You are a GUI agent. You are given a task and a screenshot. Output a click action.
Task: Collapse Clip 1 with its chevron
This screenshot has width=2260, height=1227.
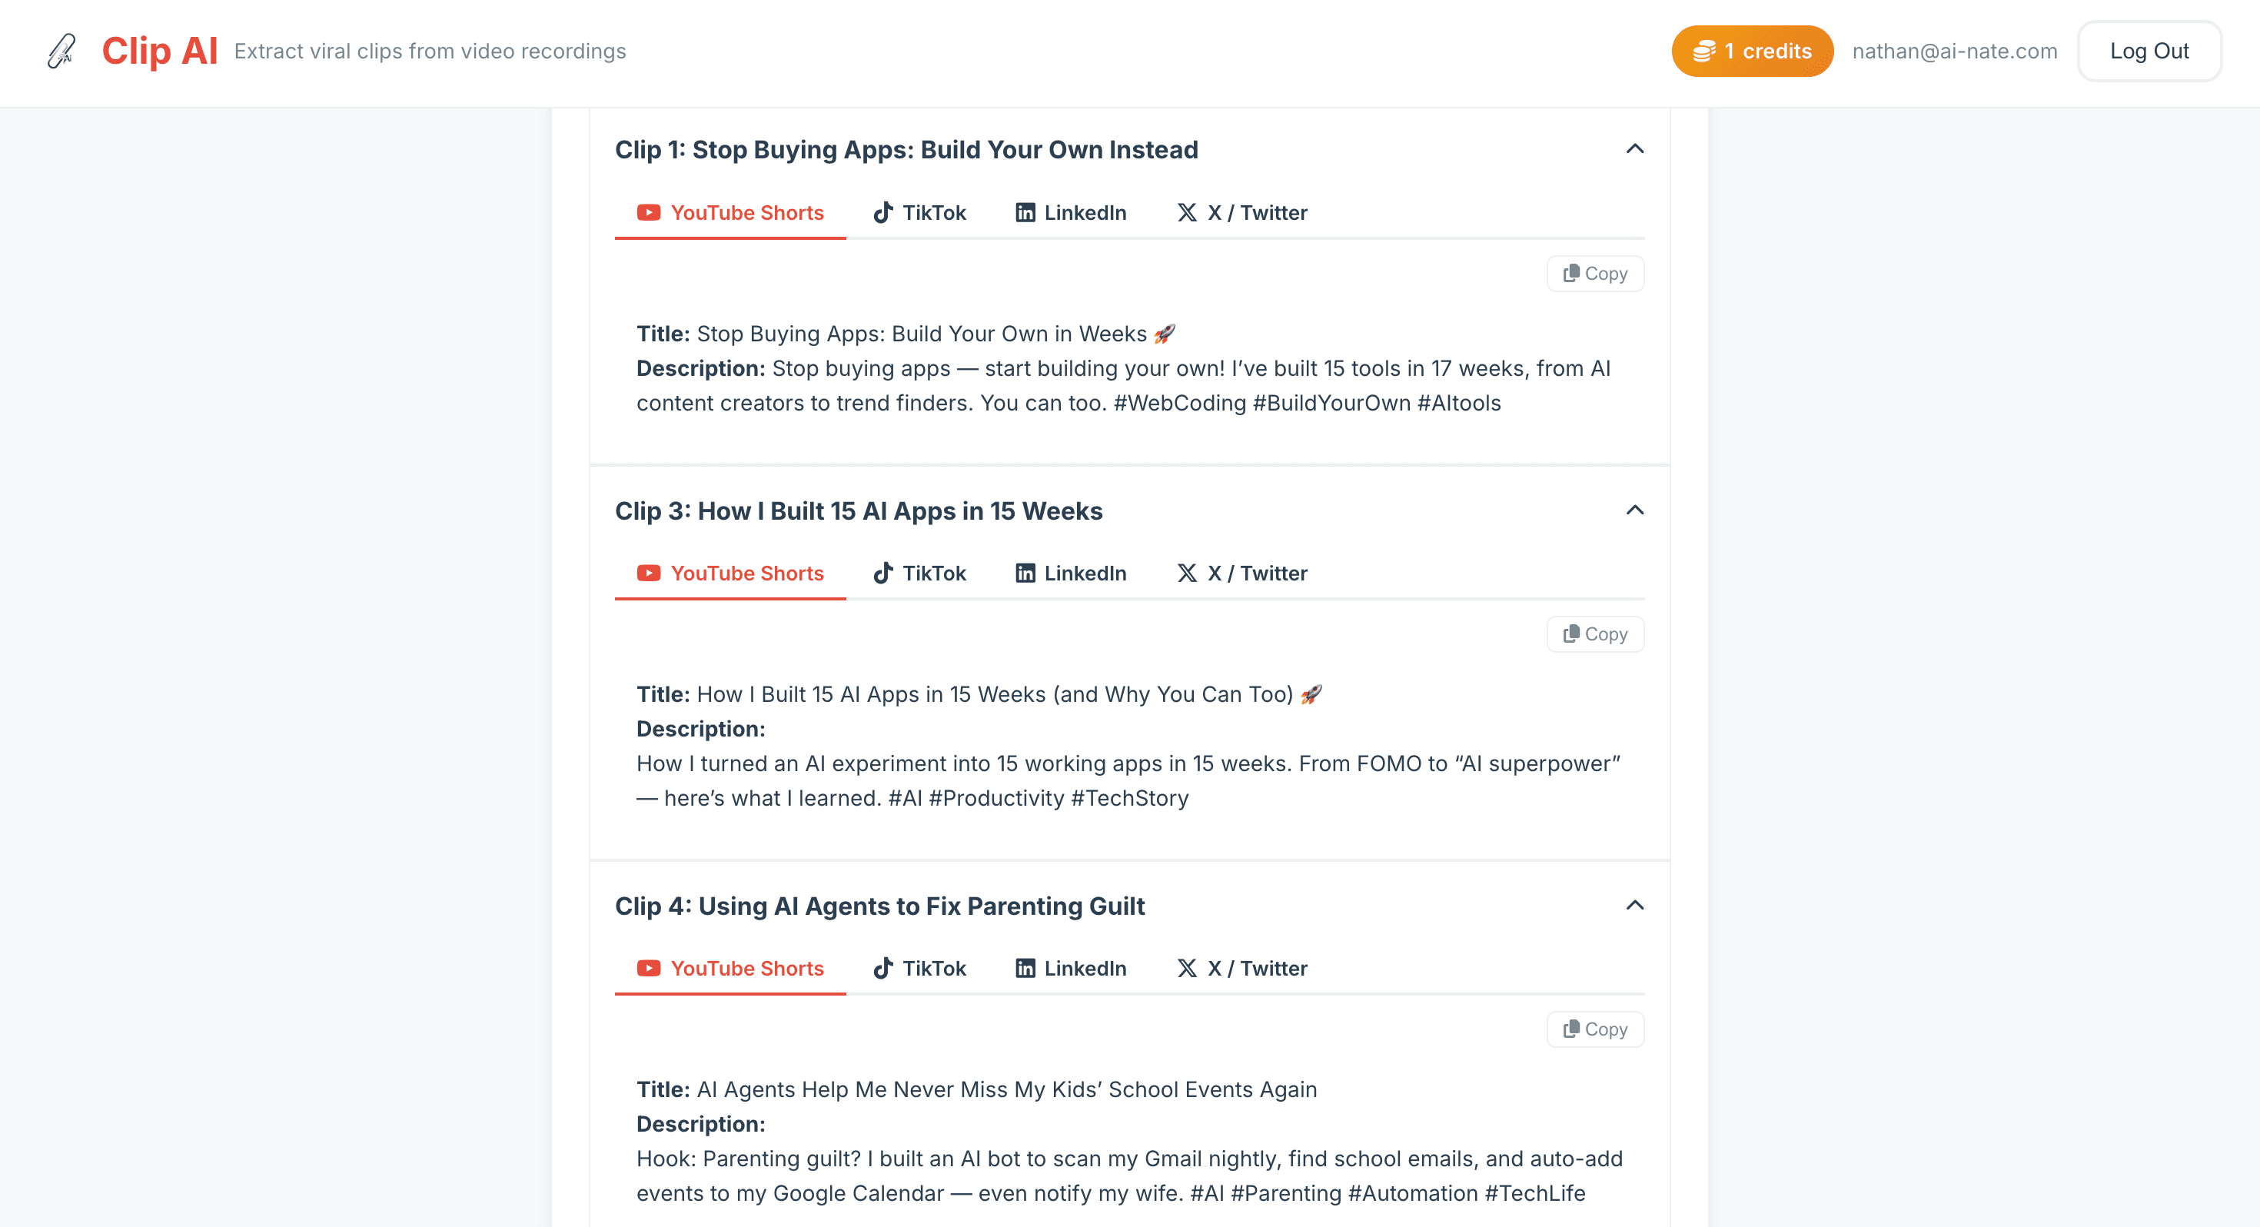click(1634, 149)
